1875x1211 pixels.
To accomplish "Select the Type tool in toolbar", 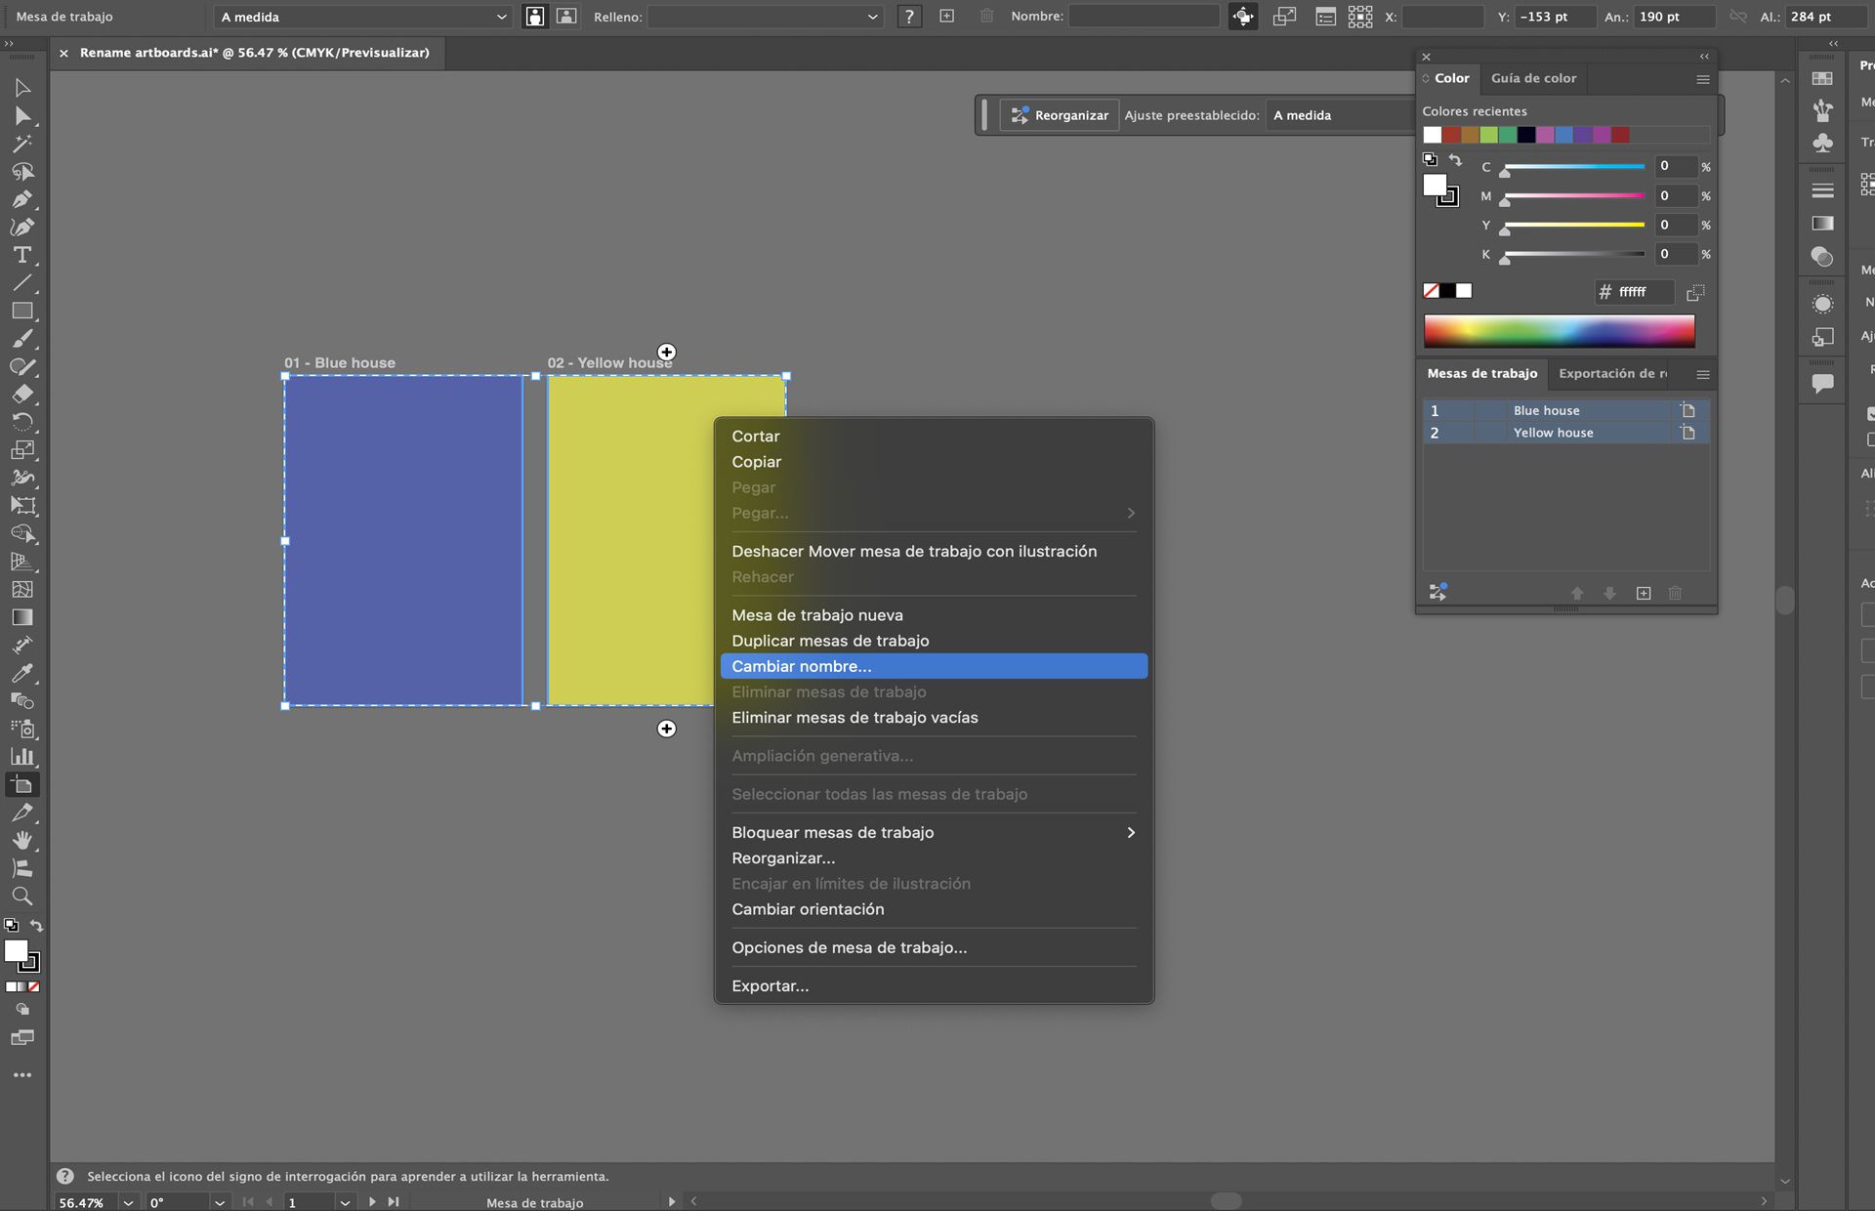I will tap(21, 255).
